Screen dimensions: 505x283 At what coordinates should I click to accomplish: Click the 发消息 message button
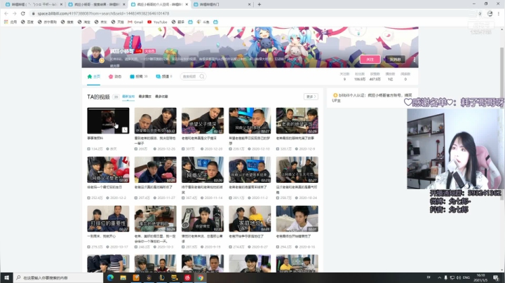coord(395,59)
